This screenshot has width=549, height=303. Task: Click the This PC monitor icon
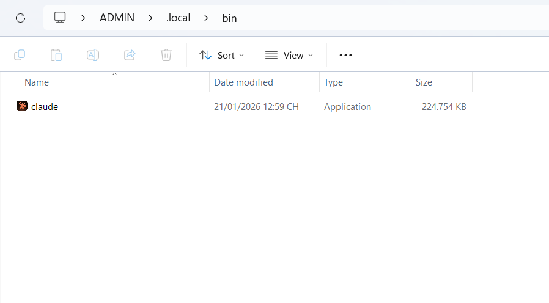coord(60,18)
